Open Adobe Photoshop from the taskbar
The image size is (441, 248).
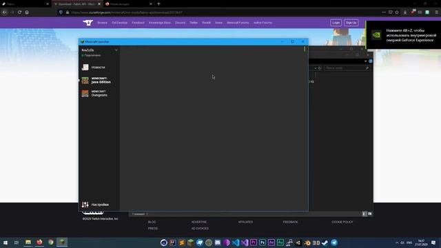point(263,242)
